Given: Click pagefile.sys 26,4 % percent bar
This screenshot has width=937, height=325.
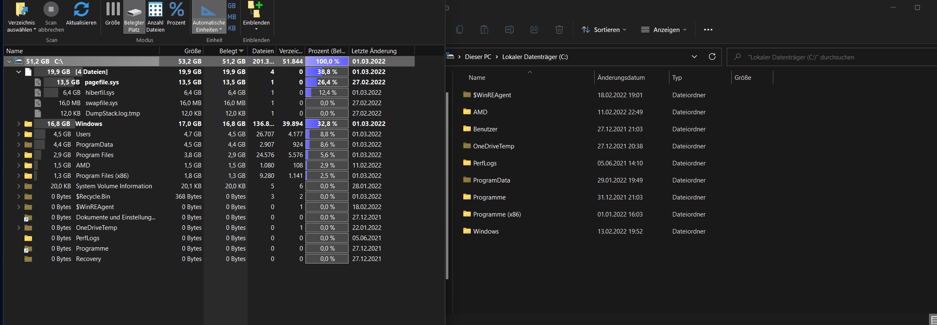Looking at the screenshot, I should (327, 82).
